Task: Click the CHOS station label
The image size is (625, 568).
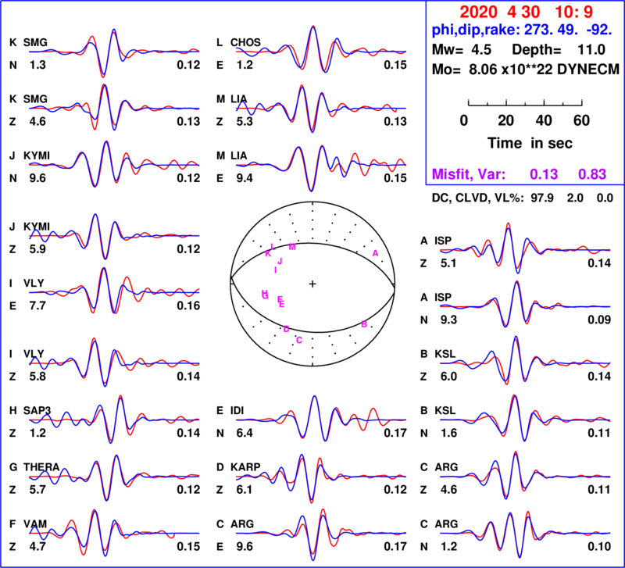Action: 245,42
